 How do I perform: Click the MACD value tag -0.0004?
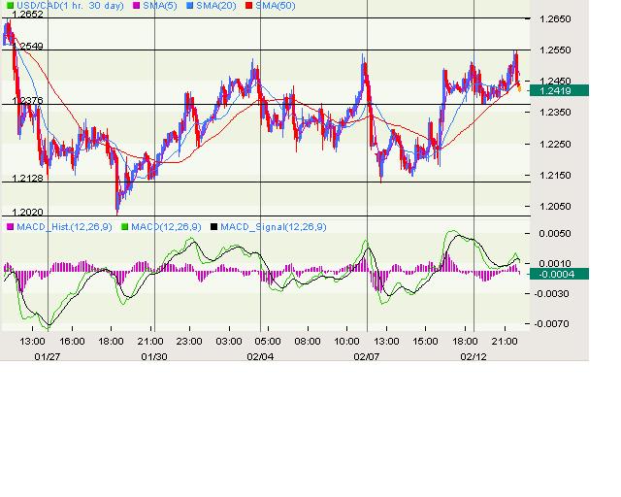[x=559, y=274]
